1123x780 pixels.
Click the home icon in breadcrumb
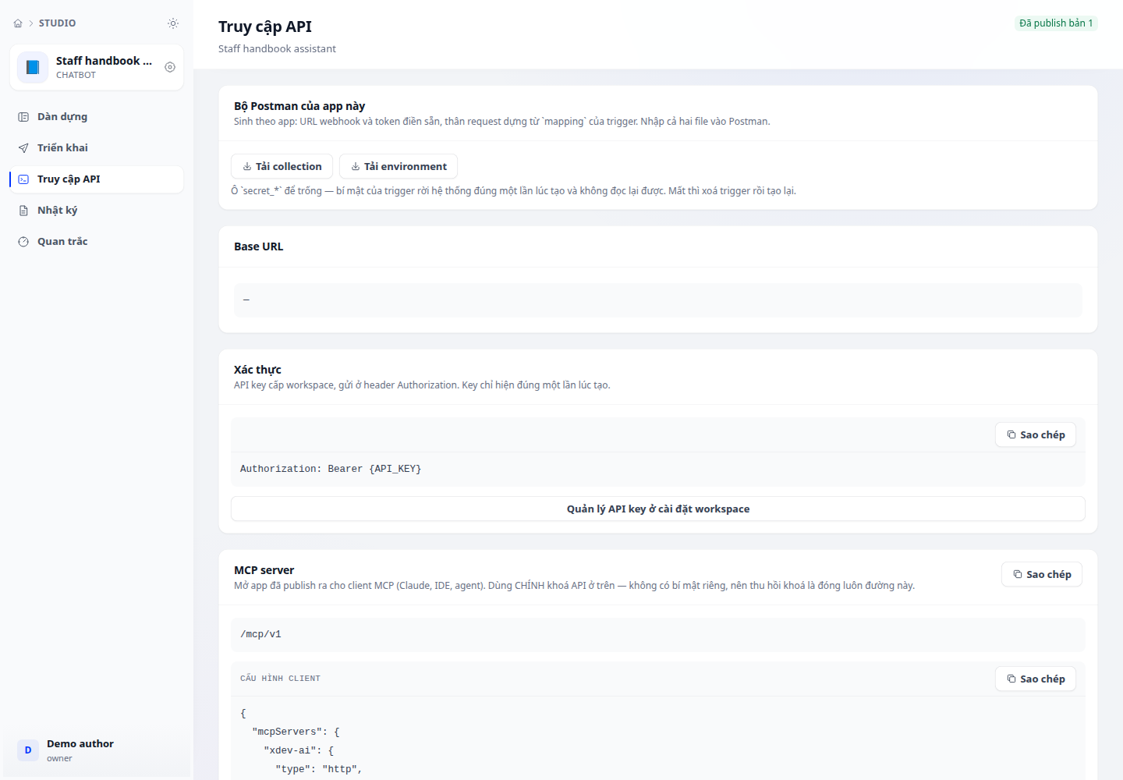pos(18,23)
